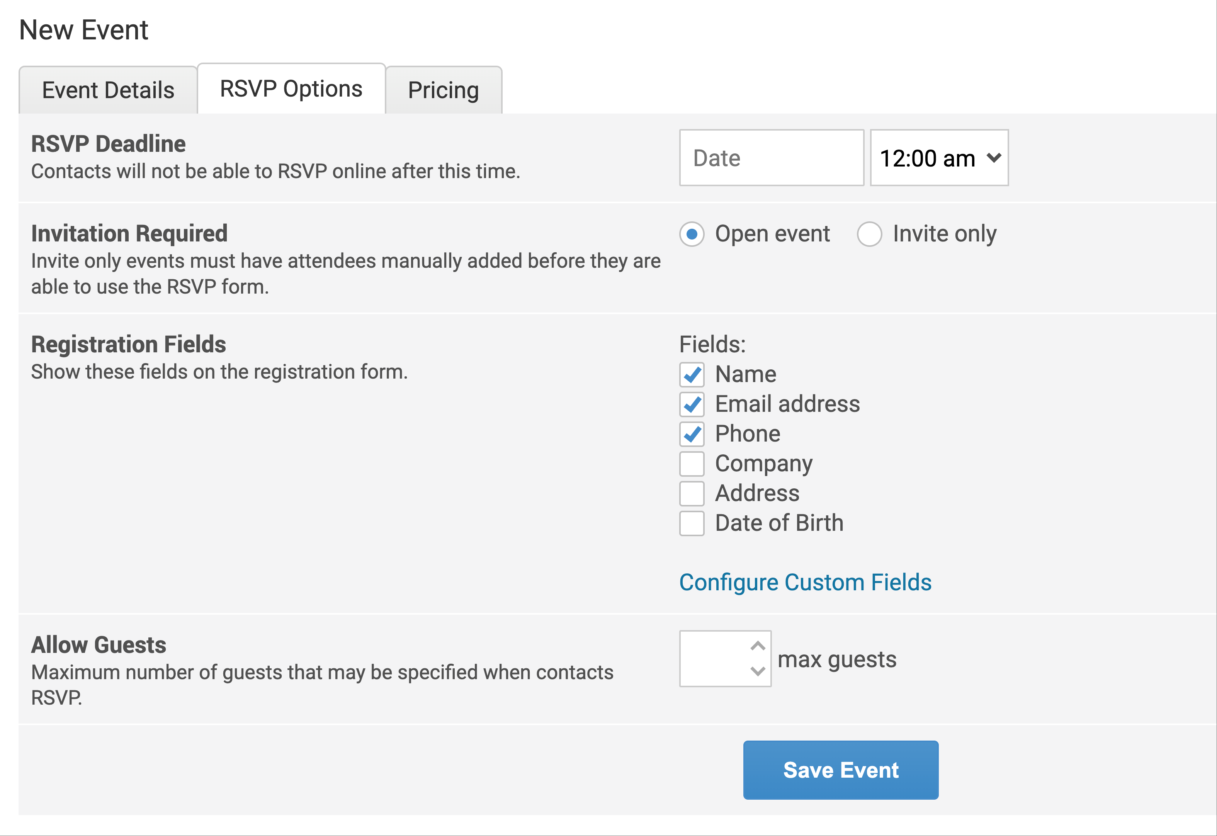Image resolution: width=1217 pixels, height=836 pixels.
Task: Open the 12:00 am time dropdown
Action: pos(939,158)
